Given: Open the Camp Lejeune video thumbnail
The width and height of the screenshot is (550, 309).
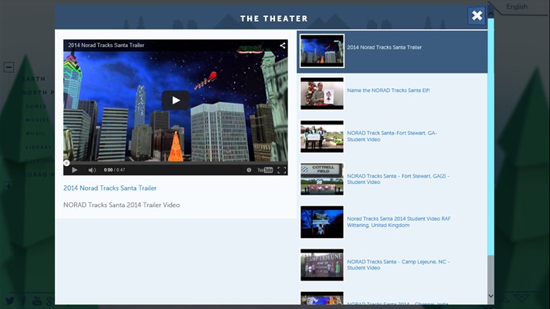Looking at the screenshot, I should [322, 265].
